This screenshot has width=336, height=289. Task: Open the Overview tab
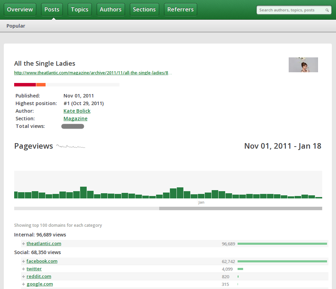pyautogui.click(x=20, y=10)
